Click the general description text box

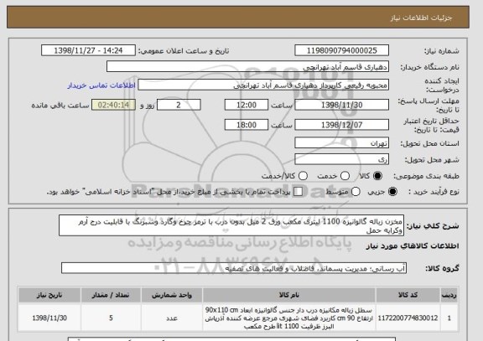coord(231,225)
